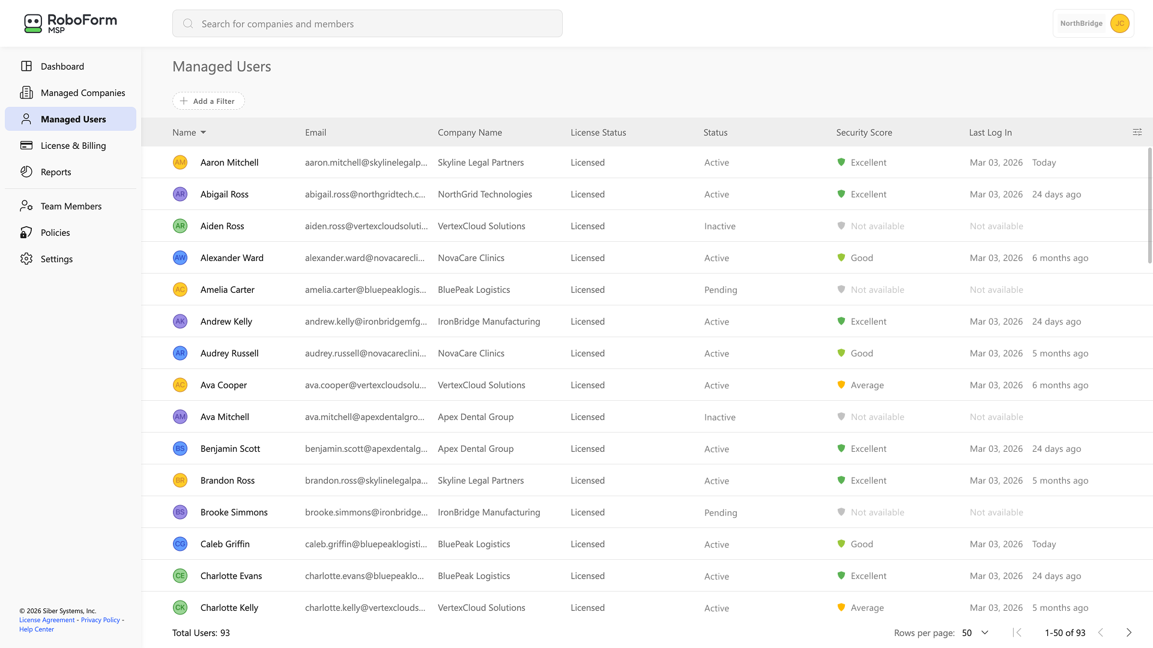Screen dimensions: 1153x648
Task: Click the Last Log In column header
Action: (990, 133)
